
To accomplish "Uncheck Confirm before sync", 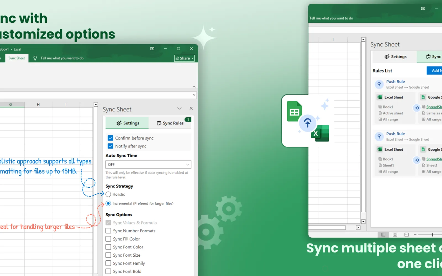I will (x=110, y=138).
